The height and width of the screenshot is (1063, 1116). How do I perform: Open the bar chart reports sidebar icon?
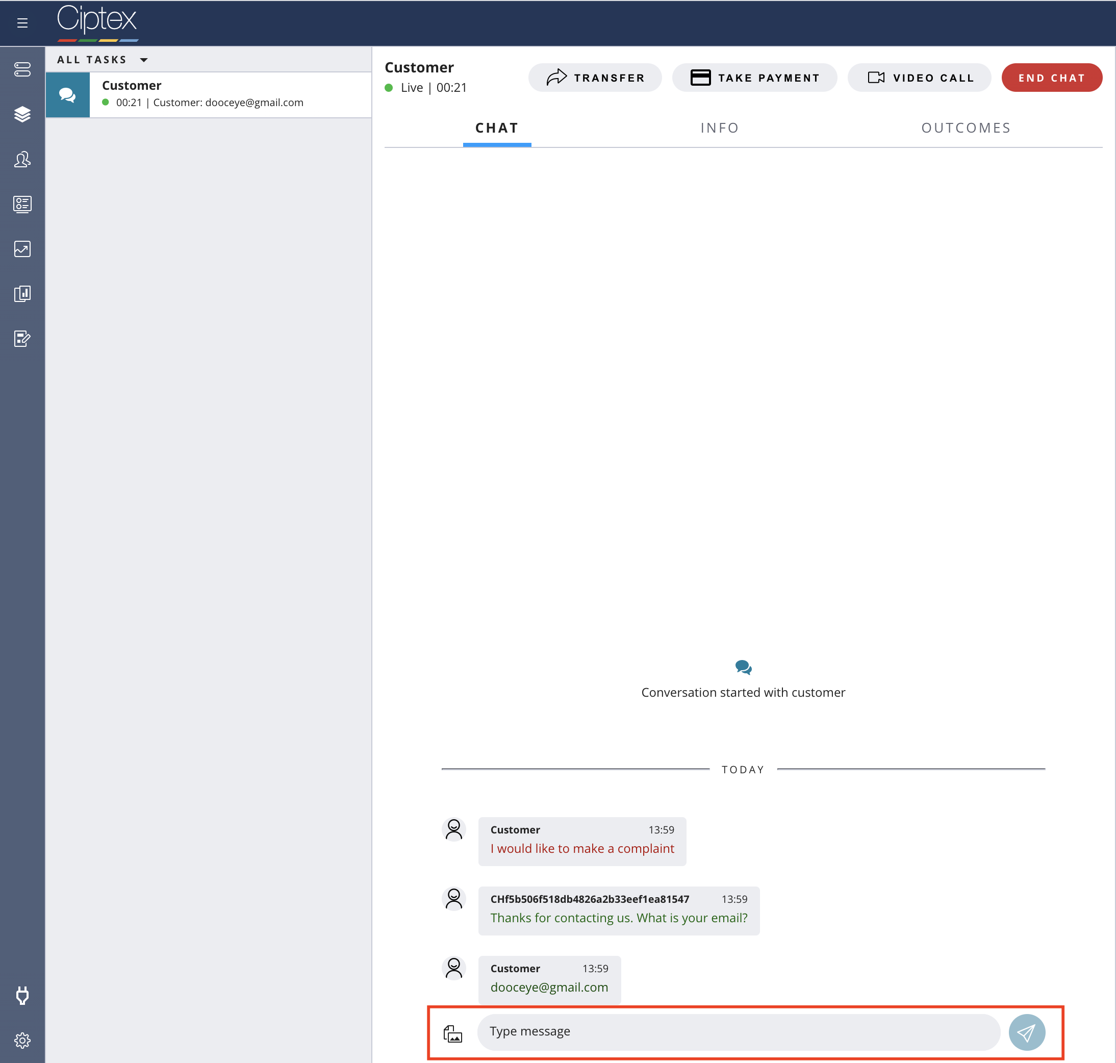pos(22,293)
